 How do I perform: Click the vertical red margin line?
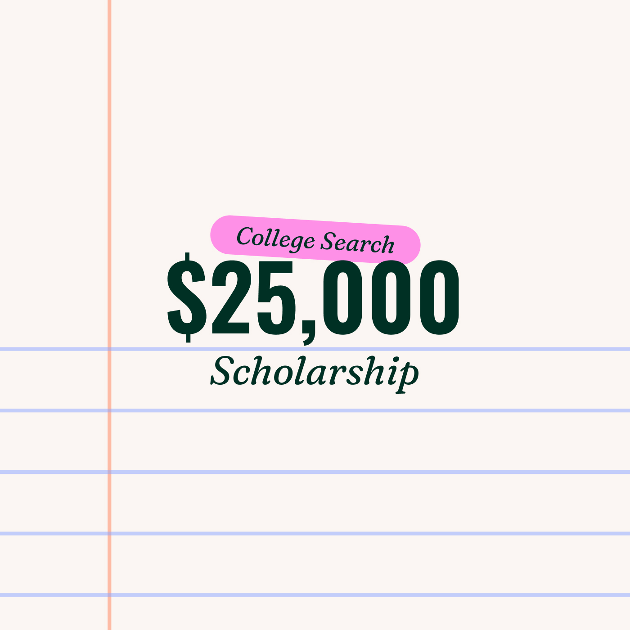pyautogui.click(x=109, y=135)
